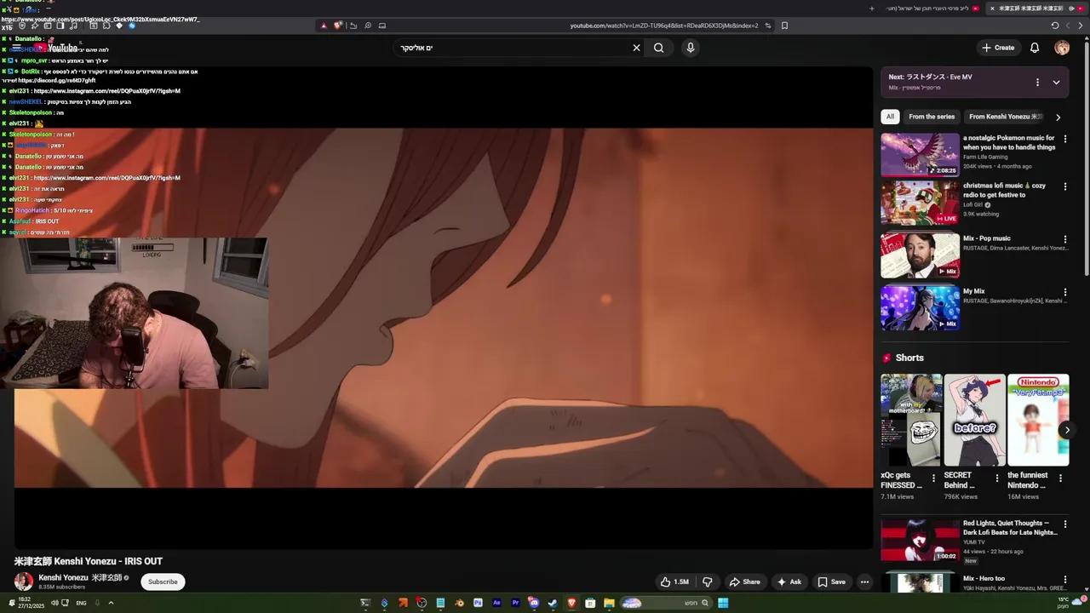Image resolution: width=1090 pixels, height=613 pixels.
Task: Subscribe to Kenshi Yonezu channel
Action: pos(163,581)
